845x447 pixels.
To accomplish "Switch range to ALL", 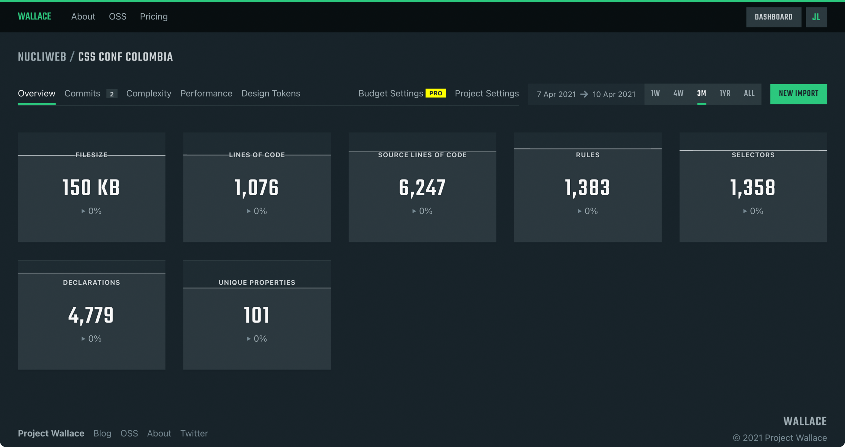I will [749, 93].
